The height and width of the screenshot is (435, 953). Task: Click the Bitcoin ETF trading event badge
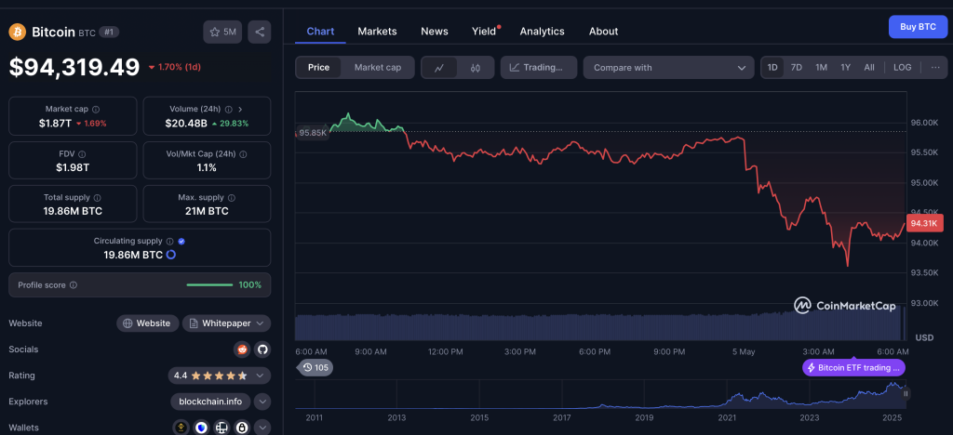tap(854, 368)
